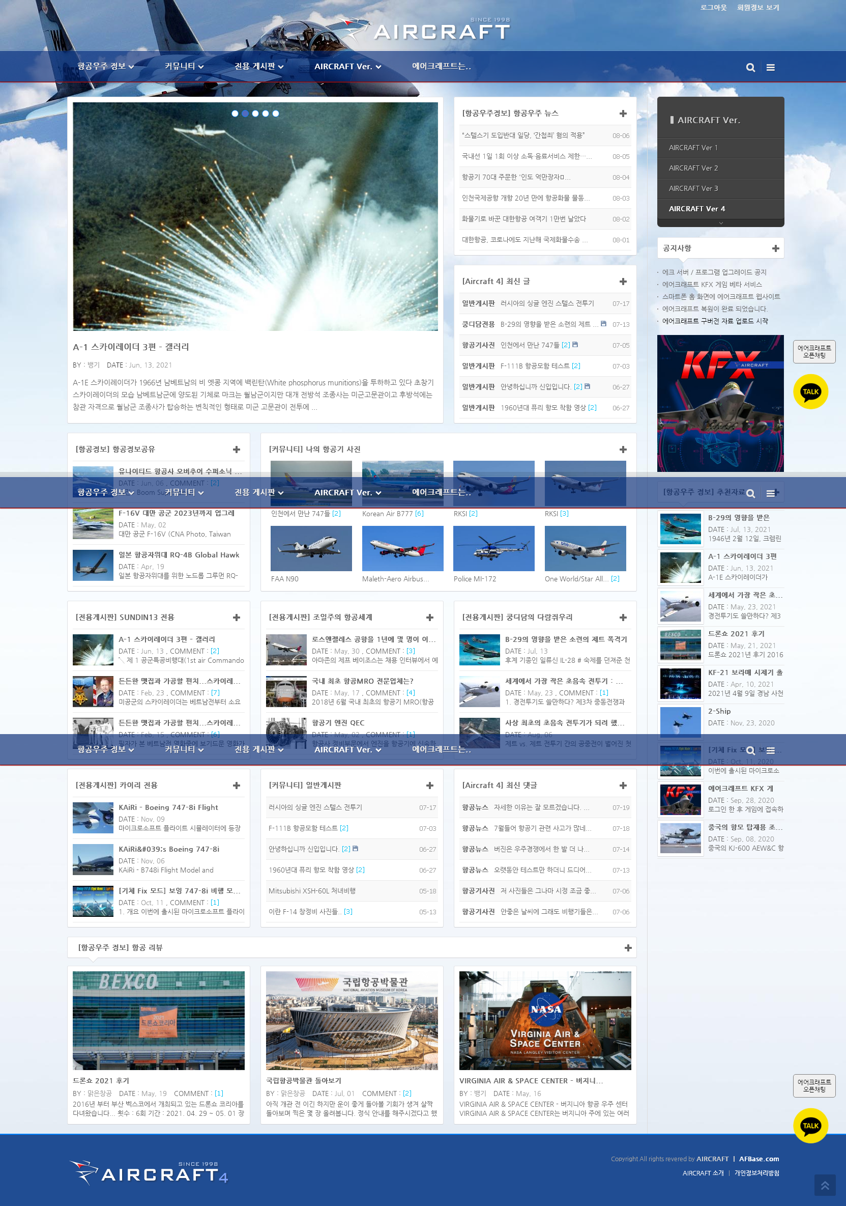Open 회원정보 보기

(758, 7)
